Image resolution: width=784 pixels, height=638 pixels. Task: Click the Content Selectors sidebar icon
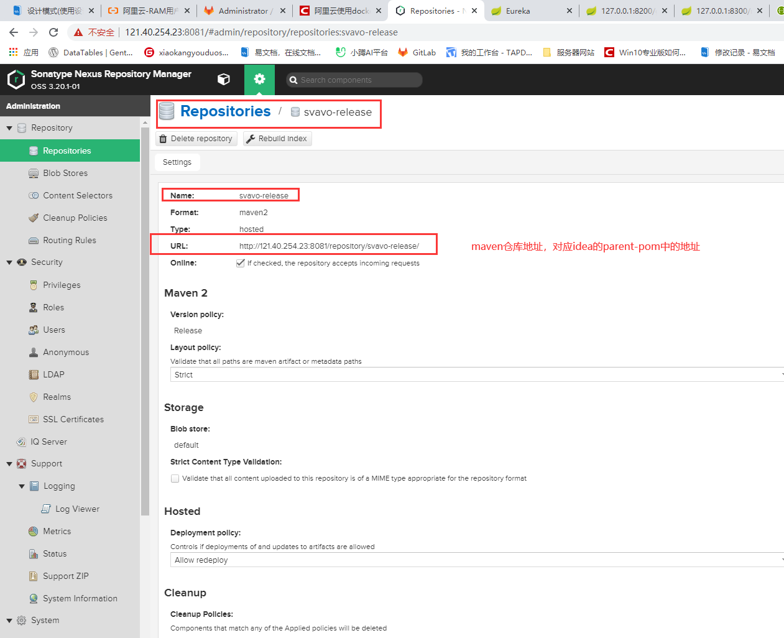point(34,196)
